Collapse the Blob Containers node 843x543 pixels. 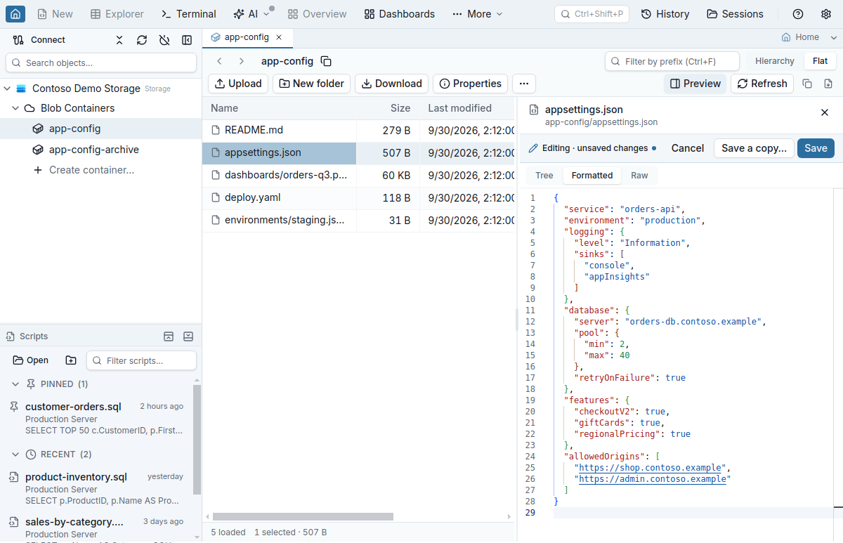point(16,108)
